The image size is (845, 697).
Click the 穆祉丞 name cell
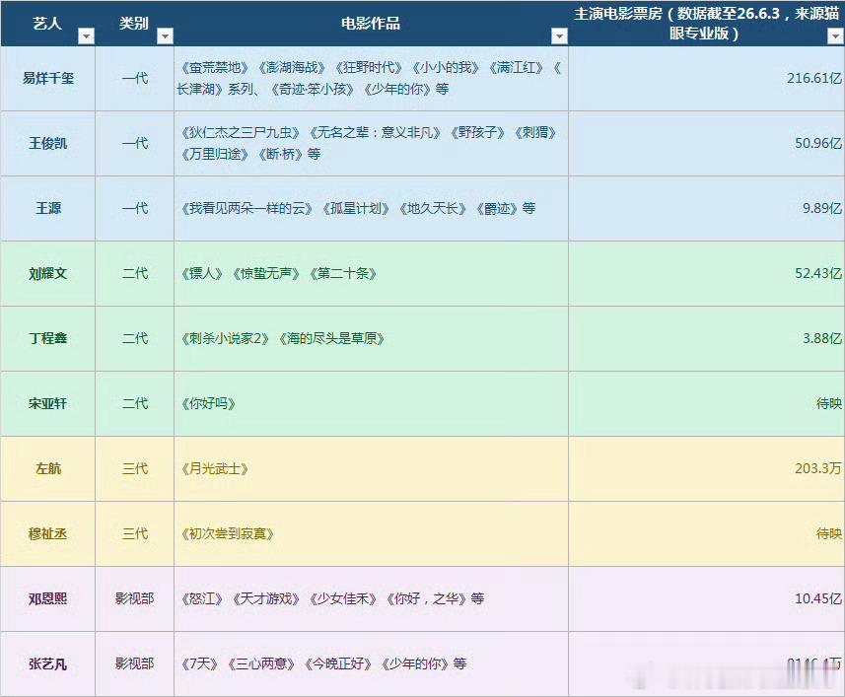tap(48, 533)
